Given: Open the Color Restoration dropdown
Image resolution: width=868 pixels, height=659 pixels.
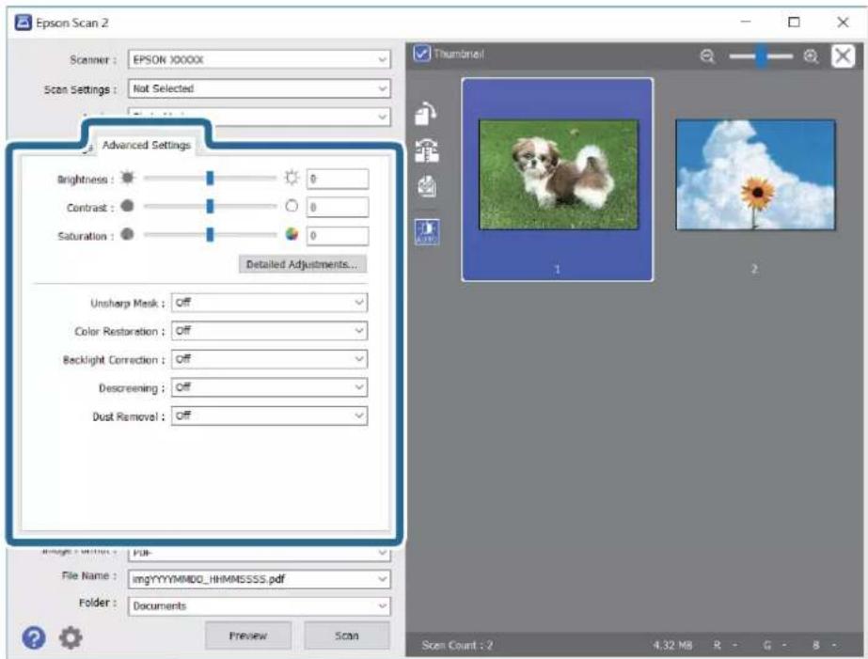Looking at the screenshot, I should click(269, 331).
